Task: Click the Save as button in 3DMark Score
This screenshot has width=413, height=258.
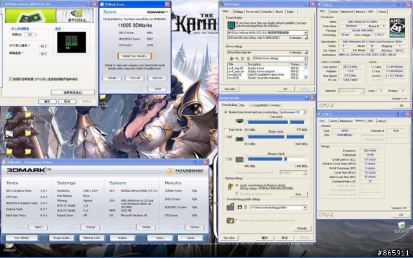Action: click(x=157, y=78)
